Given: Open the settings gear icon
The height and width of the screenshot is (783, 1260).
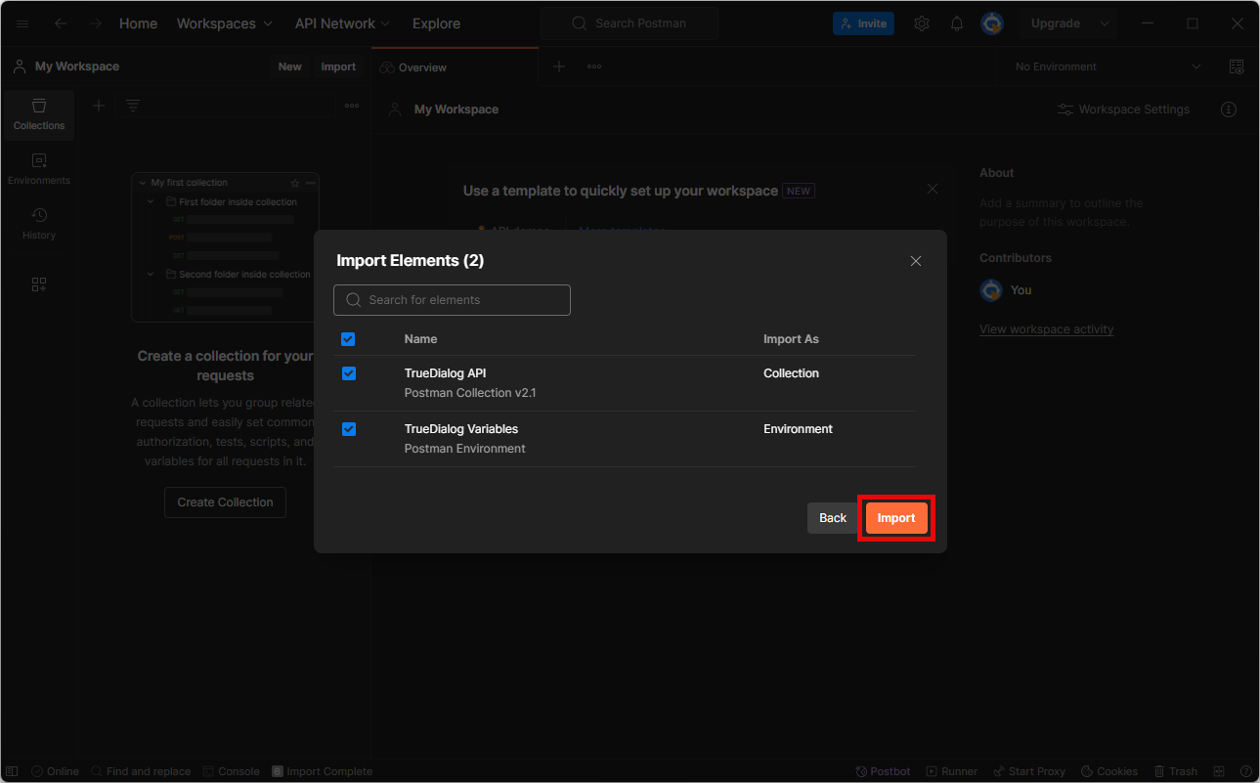Looking at the screenshot, I should click(x=922, y=23).
